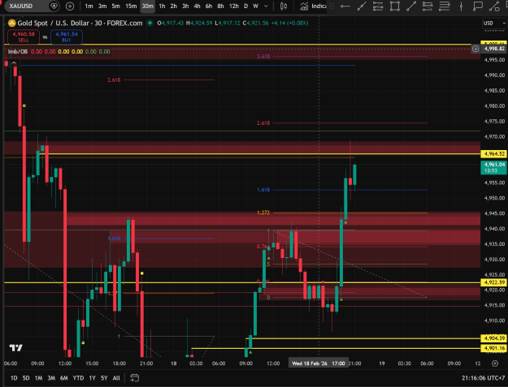Switch to the 5m timeframe
This screenshot has height=387, width=508.
(115, 6)
